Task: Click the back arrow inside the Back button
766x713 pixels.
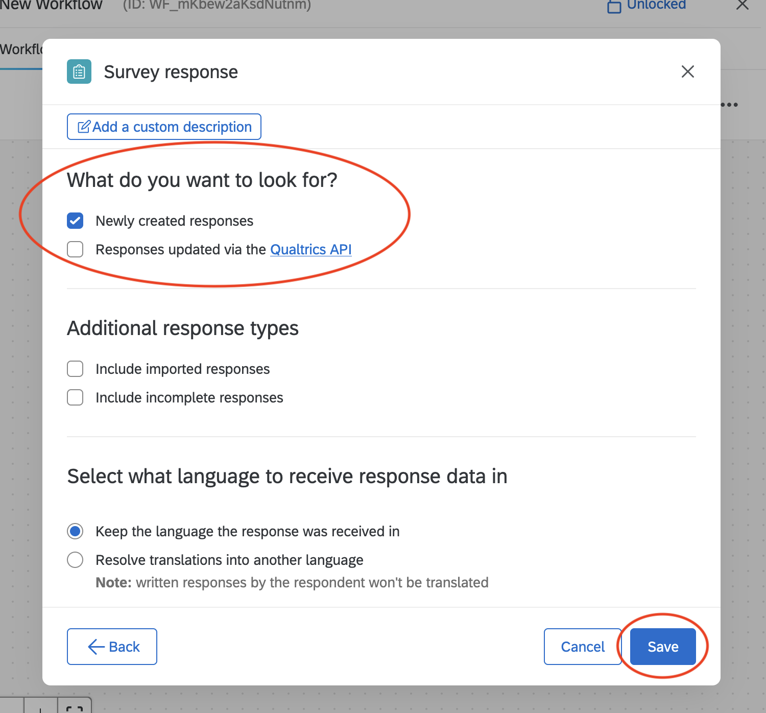Action: click(x=95, y=647)
